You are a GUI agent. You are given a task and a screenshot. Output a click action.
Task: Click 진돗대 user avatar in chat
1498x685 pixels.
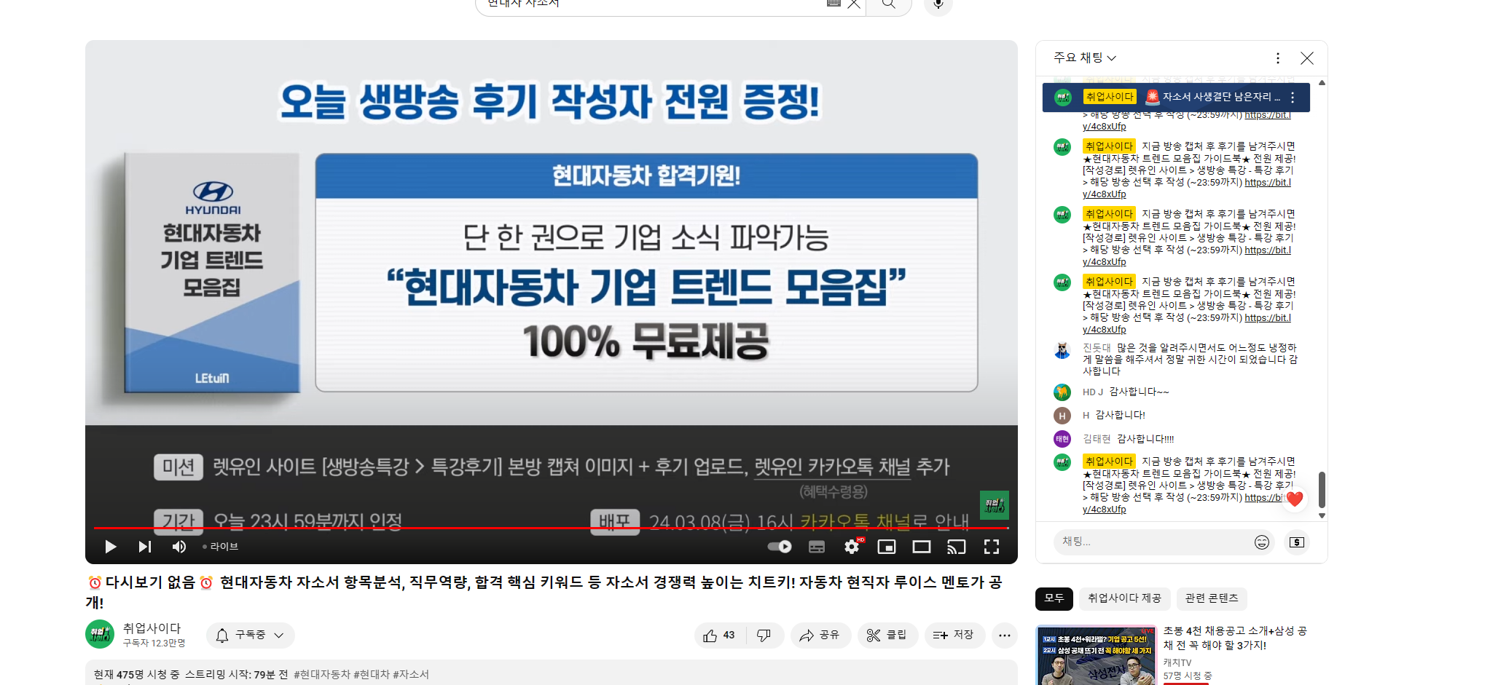(1062, 351)
